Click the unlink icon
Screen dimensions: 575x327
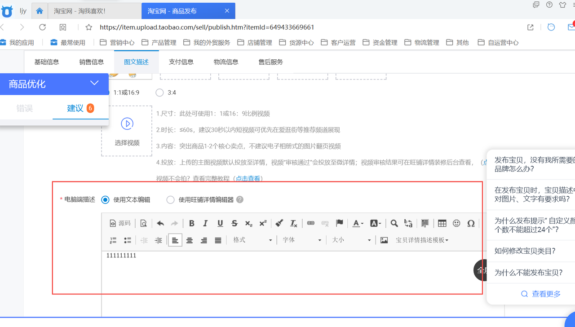[325, 223]
